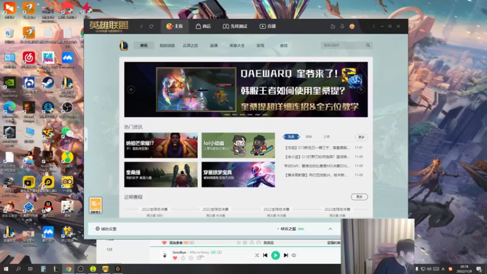The height and width of the screenshot is (274, 487).
Task: Click the Goodbye album cover thumbnail
Action: (x=165, y=255)
